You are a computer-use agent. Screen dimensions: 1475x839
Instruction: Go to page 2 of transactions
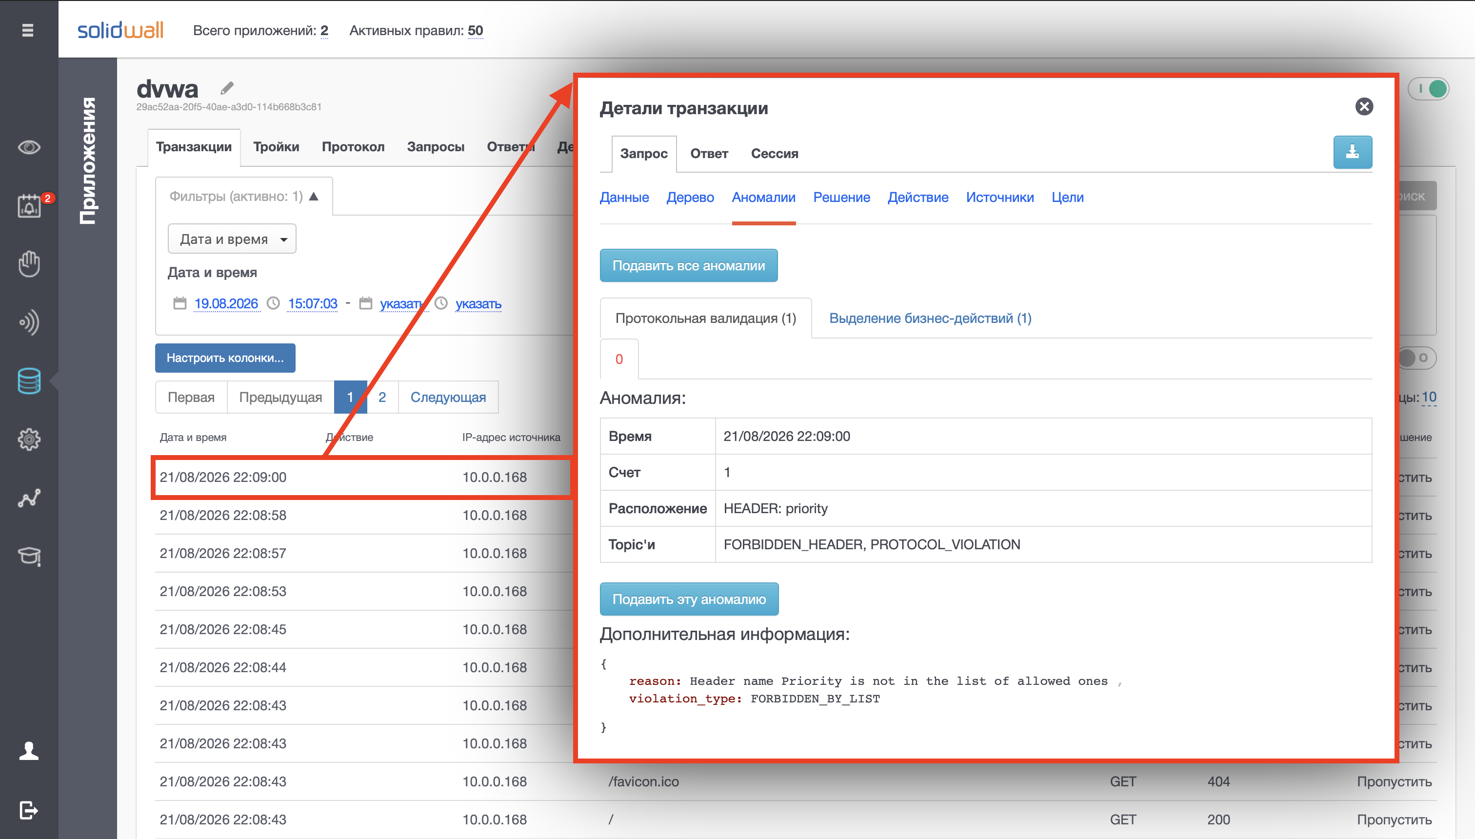pos(382,397)
